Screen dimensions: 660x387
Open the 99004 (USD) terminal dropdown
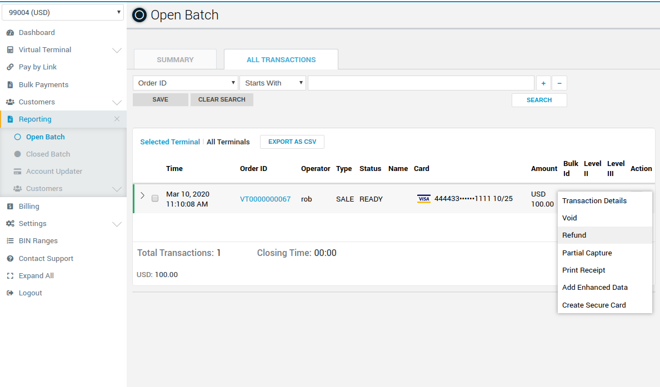[63, 12]
